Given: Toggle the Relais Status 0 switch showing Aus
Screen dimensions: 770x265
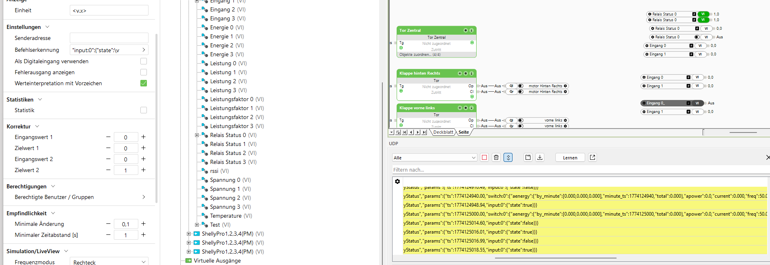Looking at the screenshot, I should pos(697,37).
